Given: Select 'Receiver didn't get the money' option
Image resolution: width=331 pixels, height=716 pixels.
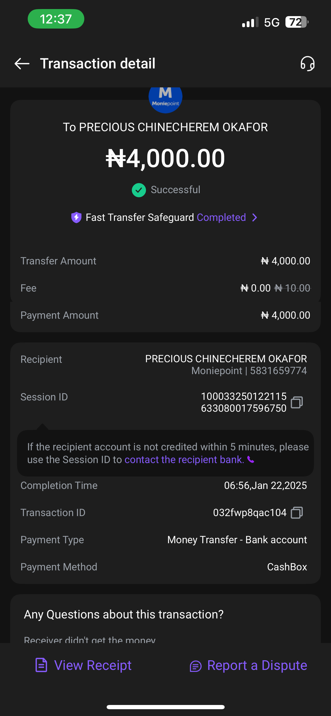Looking at the screenshot, I should point(90,640).
